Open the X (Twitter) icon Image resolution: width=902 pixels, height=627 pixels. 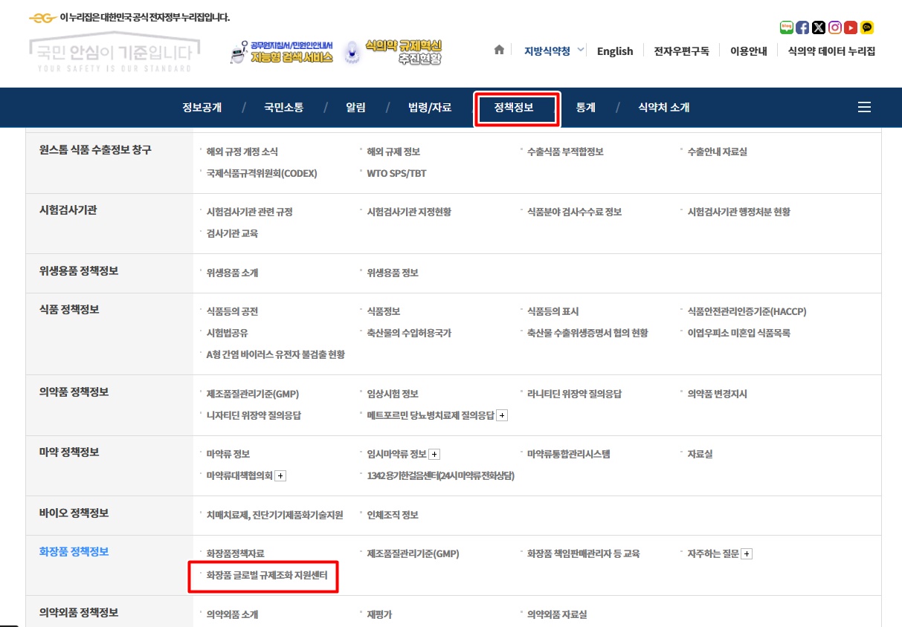[x=818, y=27]
